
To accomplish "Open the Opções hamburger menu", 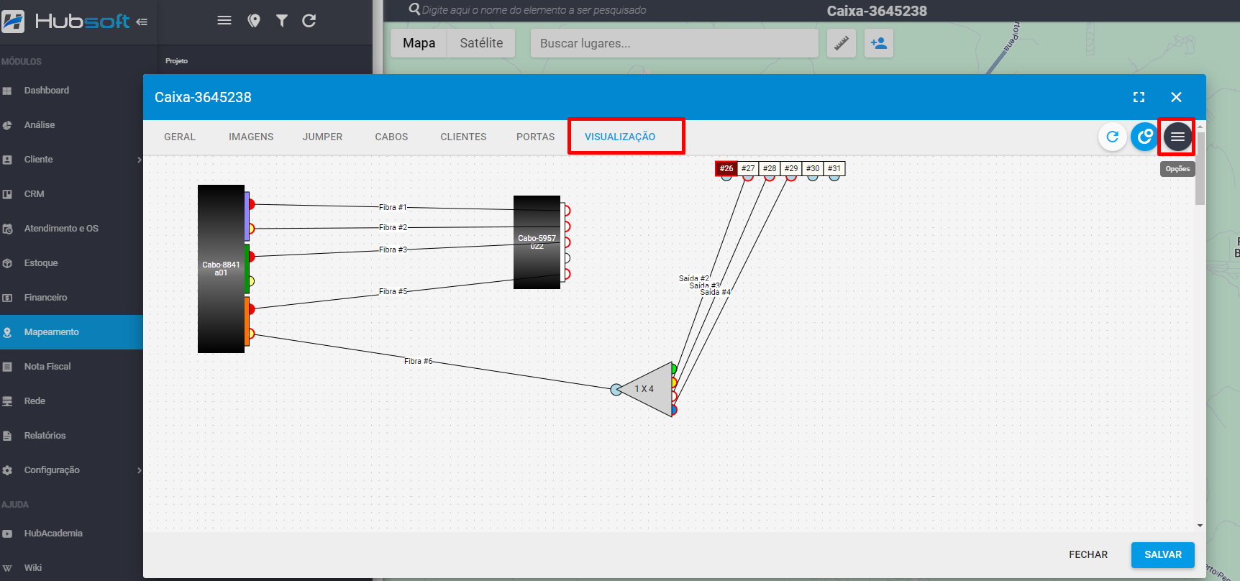I will (x=1177, y=137).
